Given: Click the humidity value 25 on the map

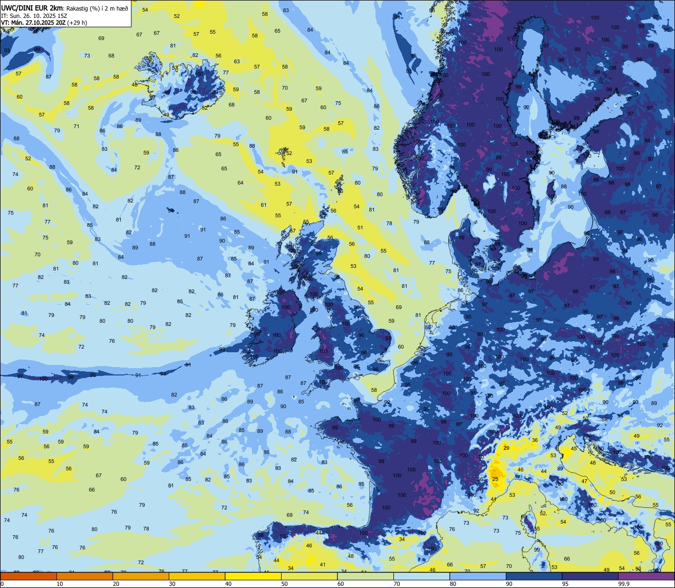Looking at the screenshot, I should (x=495, y=479).
